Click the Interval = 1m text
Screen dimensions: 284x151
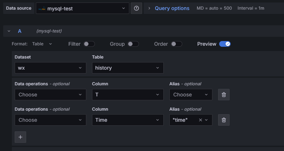click(x=251, y=8)
